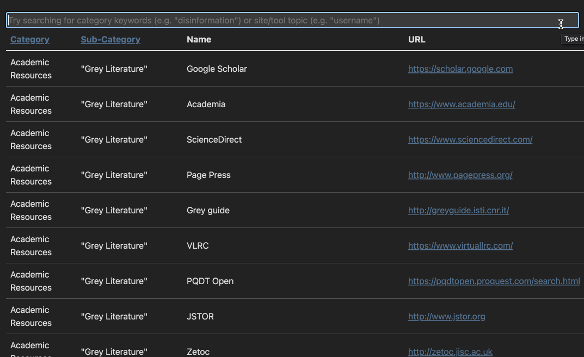Screen dimensions: 584x357
Task: Open the pqdtopen.proquest.com link
Action: [494, 281]
